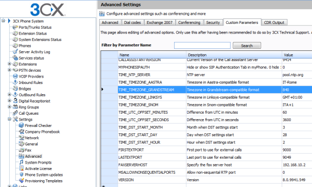Viewport: 312px width, 187px height.
Task: Click the Call Queues icon
Action: 15,113
